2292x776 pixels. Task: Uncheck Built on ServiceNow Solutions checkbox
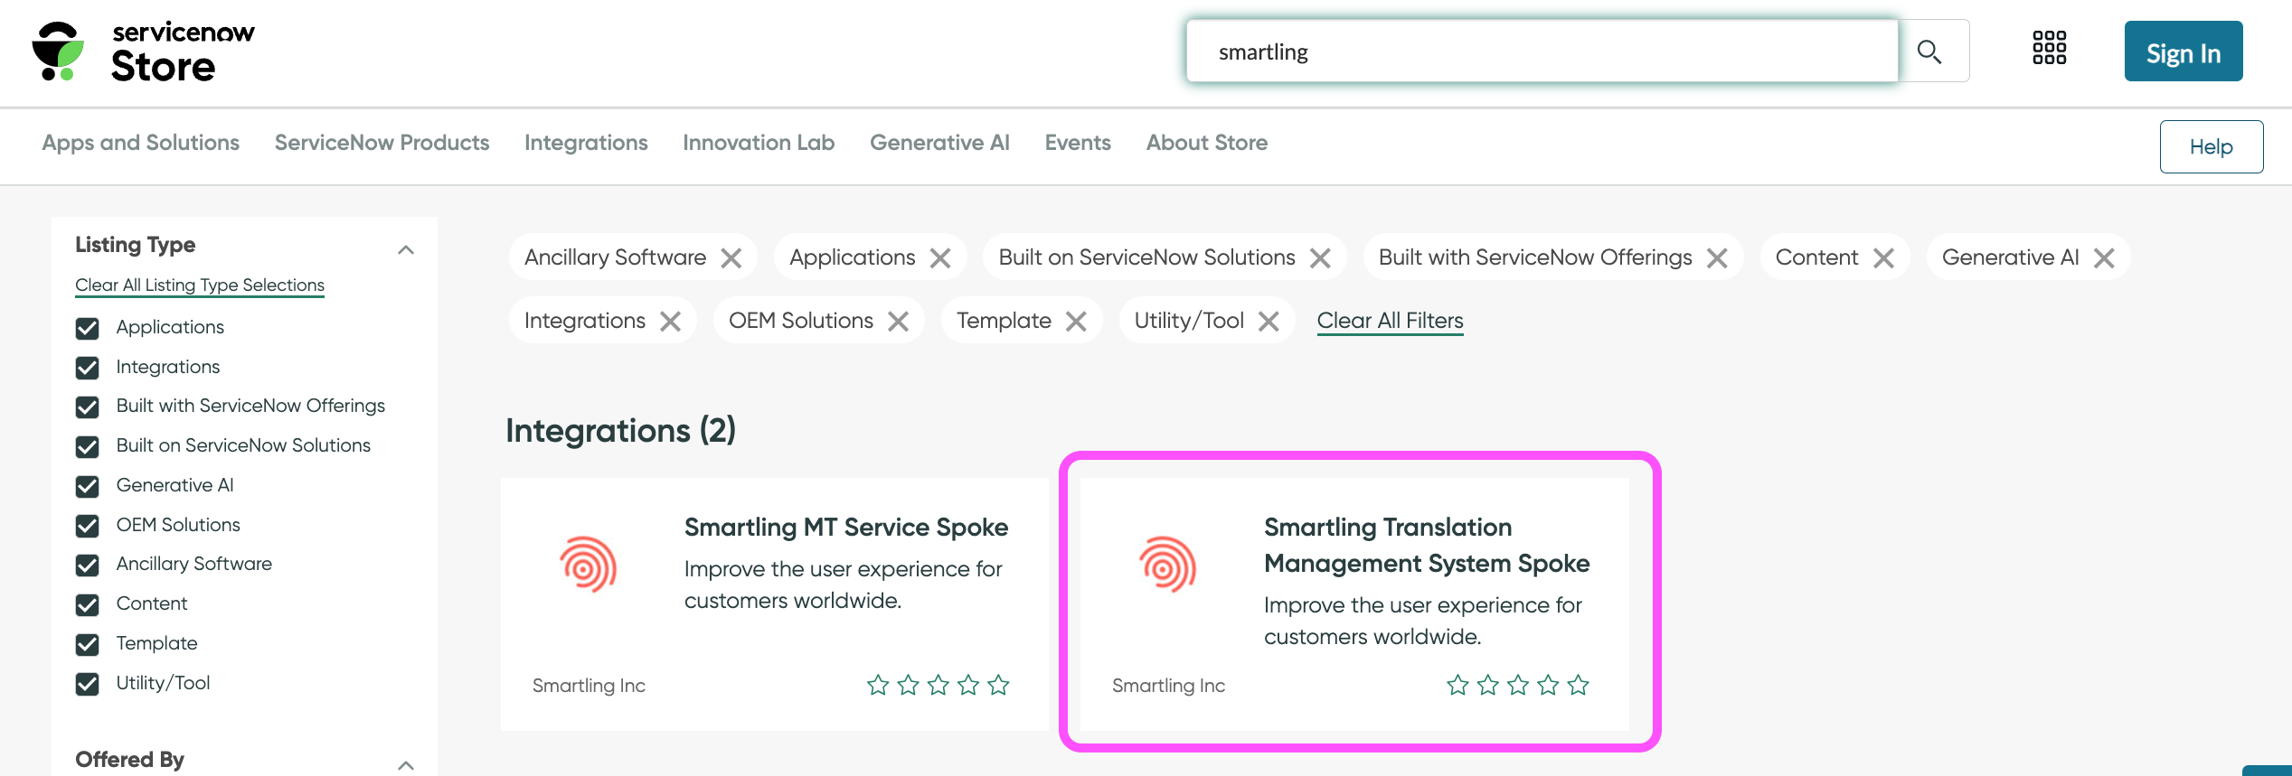88,446
